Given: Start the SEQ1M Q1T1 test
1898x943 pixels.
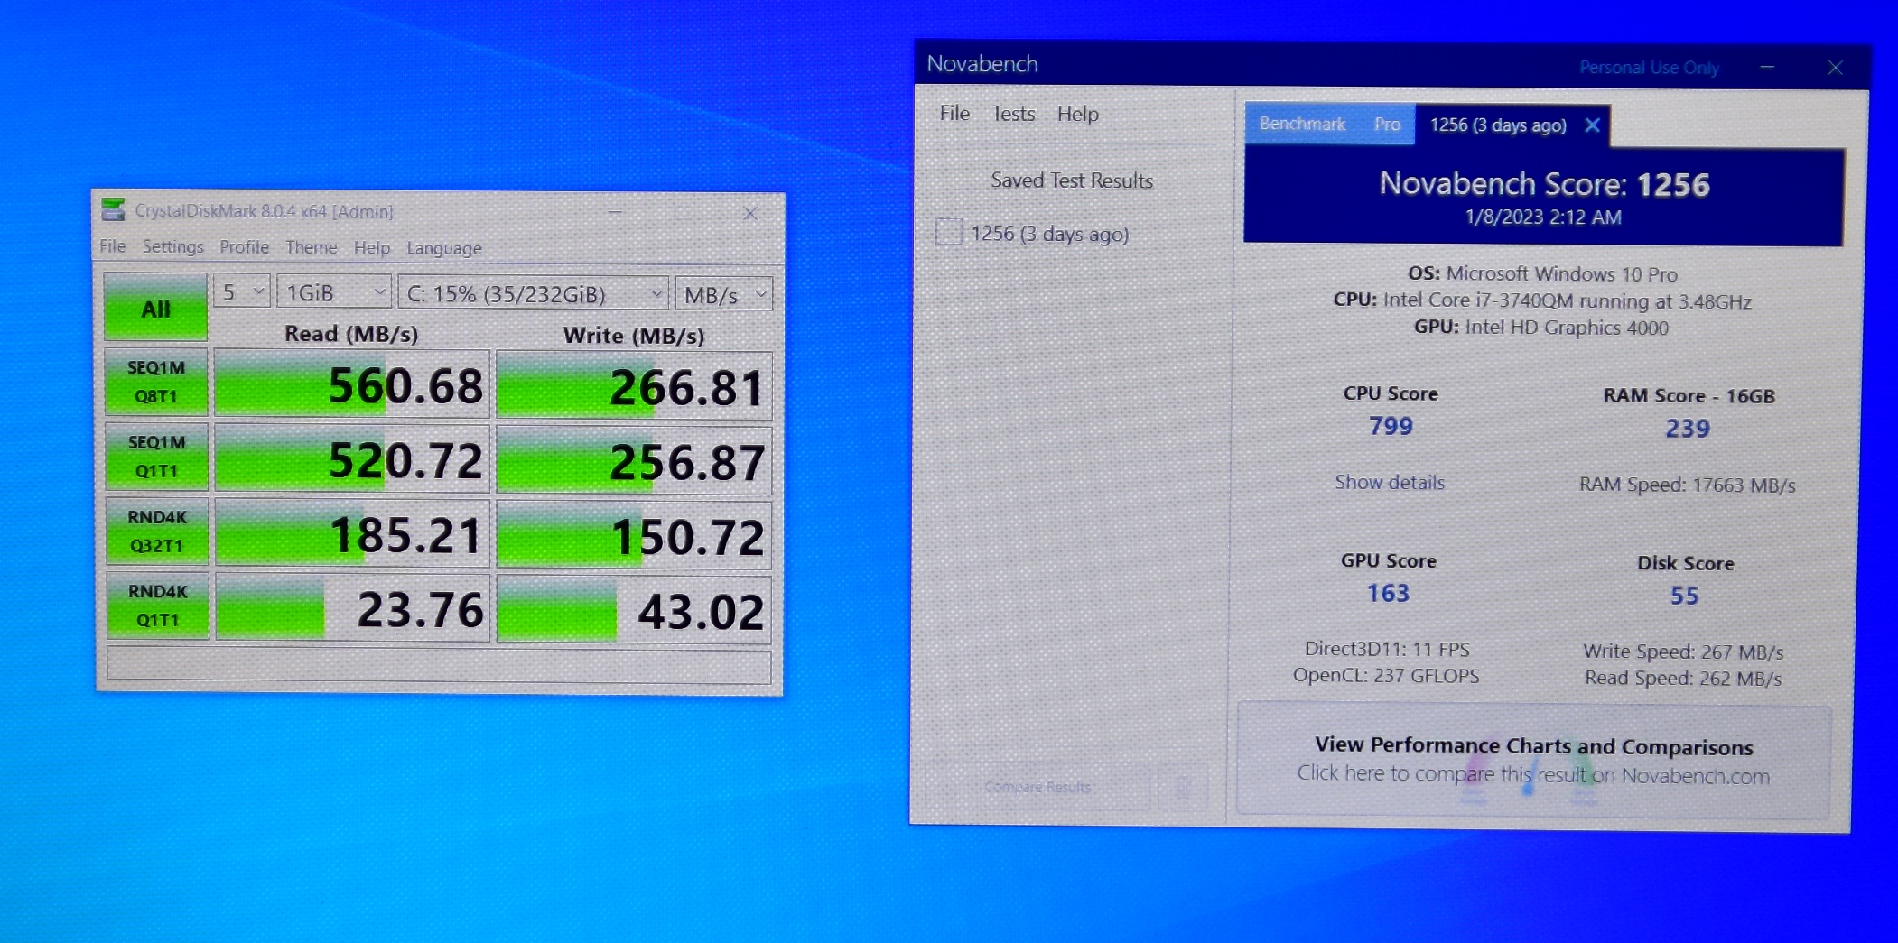Looking at the screenshot, I should (157, 457).
